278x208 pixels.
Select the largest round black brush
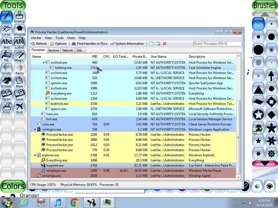coord(258,50)
